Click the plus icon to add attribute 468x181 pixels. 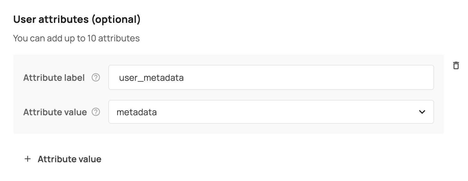[x=28, y=159]
